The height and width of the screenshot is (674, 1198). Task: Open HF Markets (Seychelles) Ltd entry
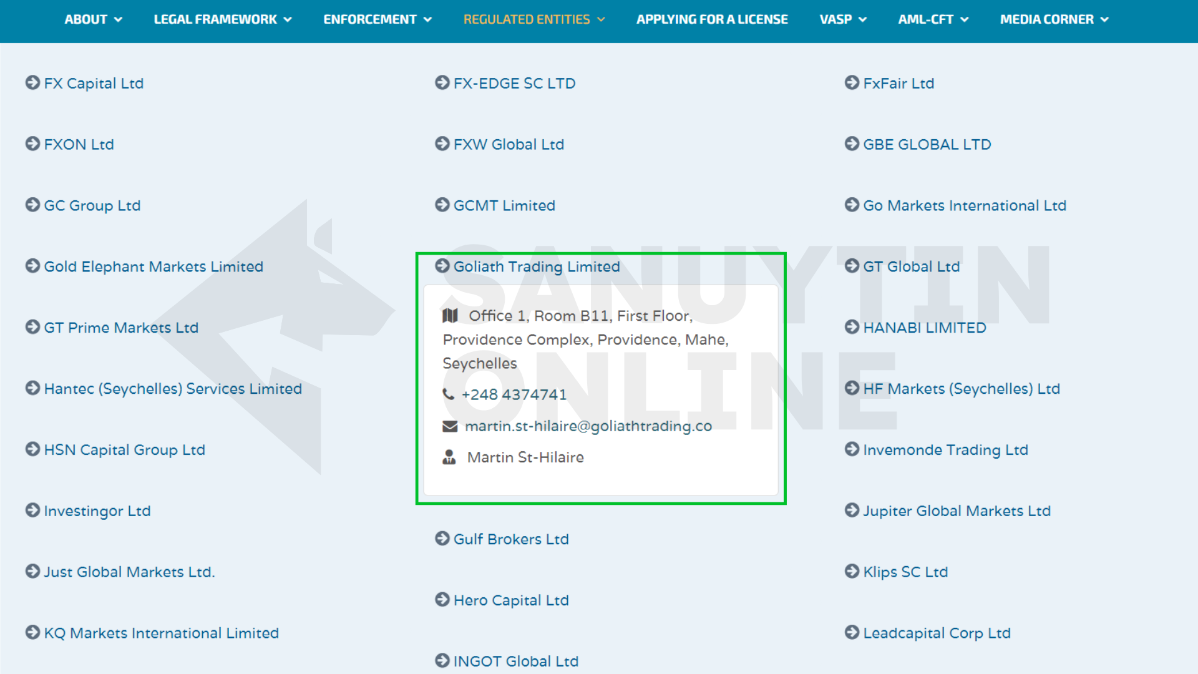(x=962, y=389)
